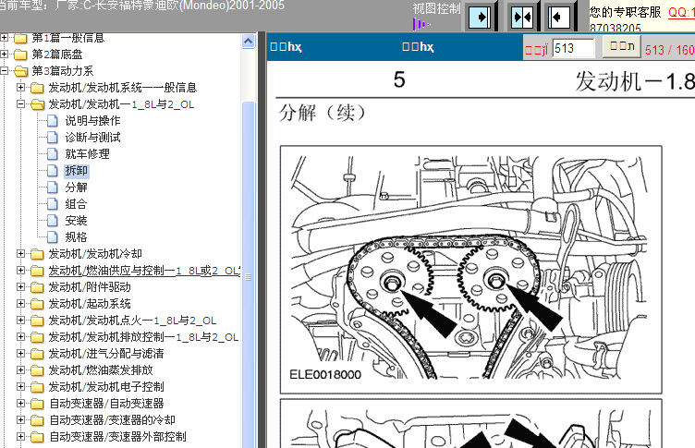The width and height of the screenshot is (695, 448).
Task: Expand 发动机/发动机系统一一般信息 node
Action: point(21,88)
